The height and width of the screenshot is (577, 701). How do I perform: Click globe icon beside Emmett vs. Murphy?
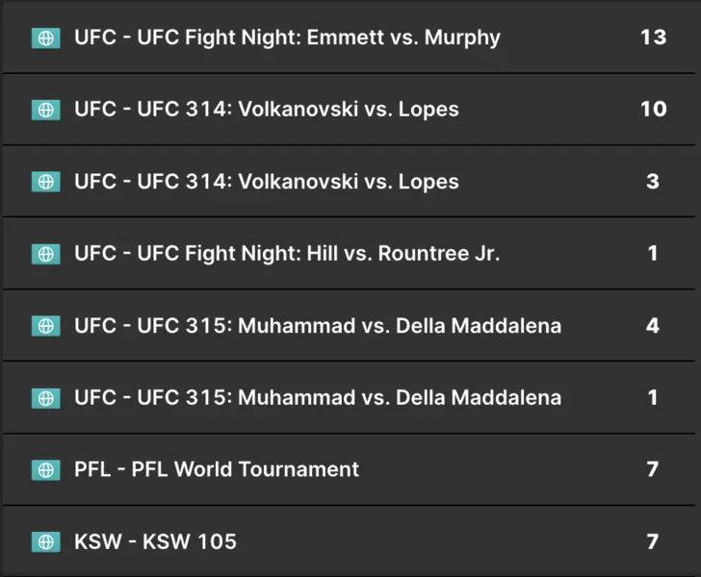point(45,38)
